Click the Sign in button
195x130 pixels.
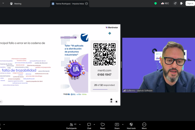point(190,3)
